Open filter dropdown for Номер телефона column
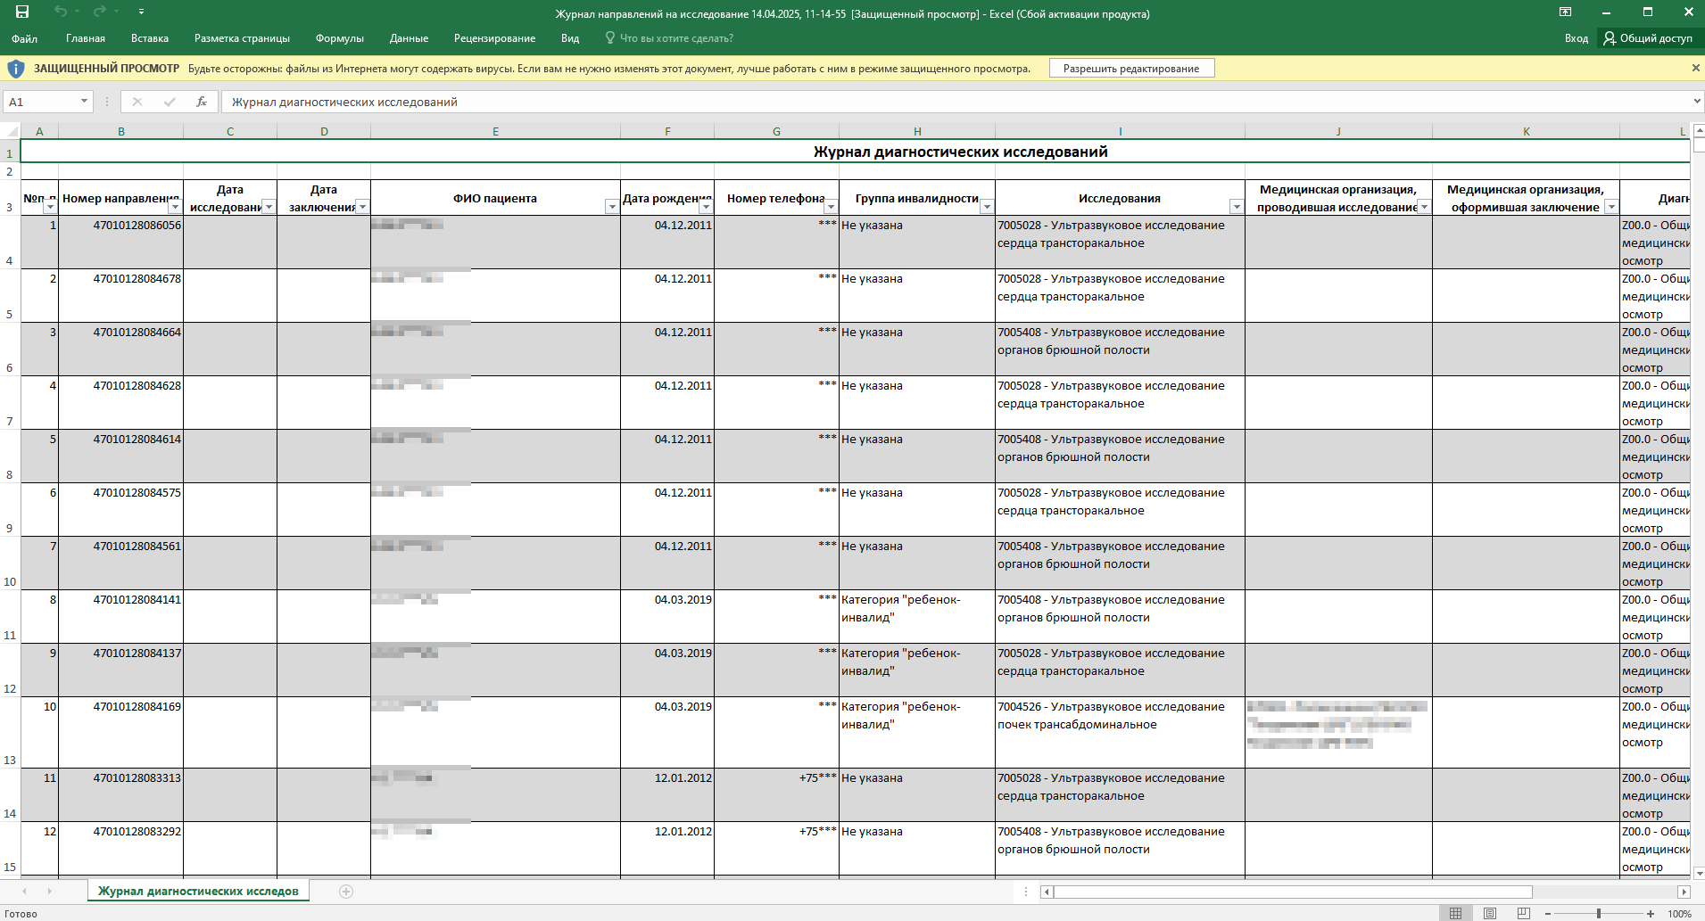 click(x=831, y=207)
